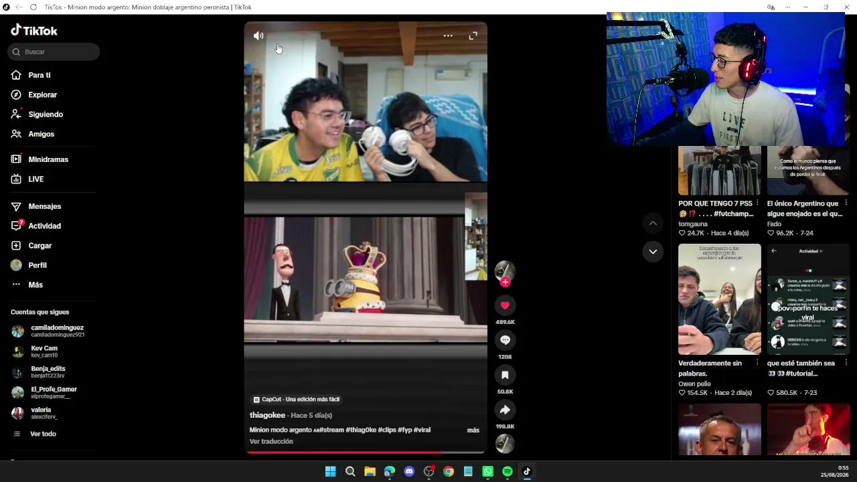
Task: Open the #viral hashtag
Action: (422, 430)
